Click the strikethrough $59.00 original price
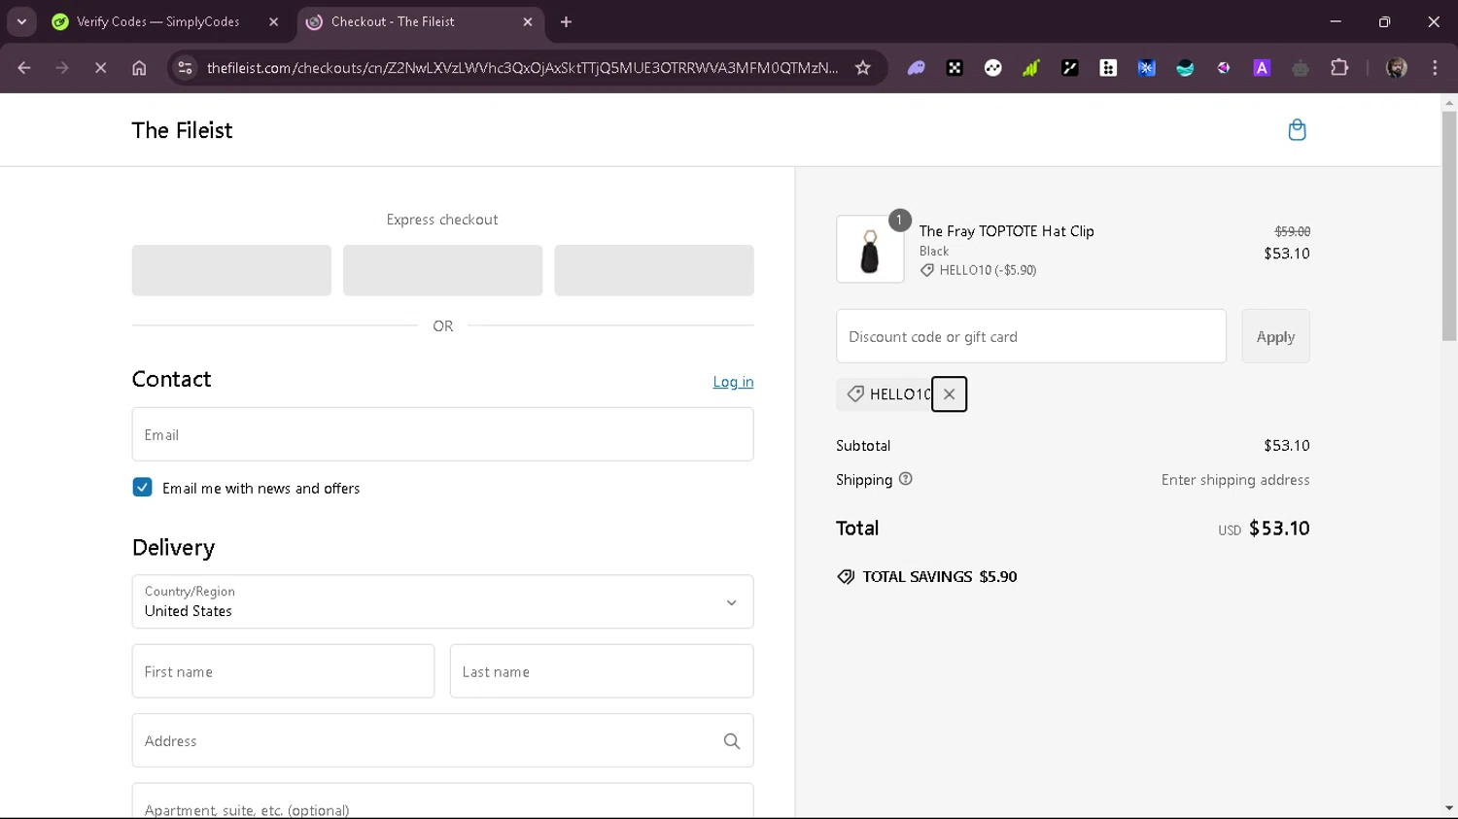Viewport: 1458px width, 819px height. tap(1292, 231)
